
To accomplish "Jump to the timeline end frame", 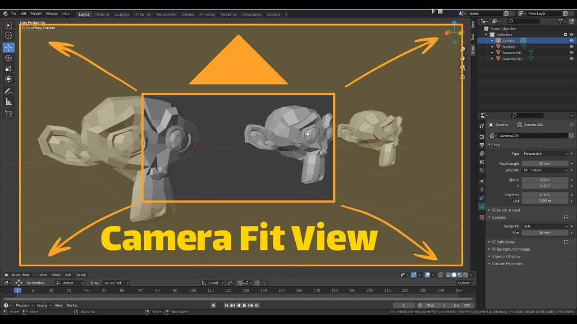I will (256, 305).
